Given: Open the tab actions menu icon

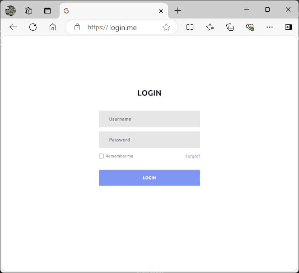Looking at the screenshot, I should tap(47, 11).
